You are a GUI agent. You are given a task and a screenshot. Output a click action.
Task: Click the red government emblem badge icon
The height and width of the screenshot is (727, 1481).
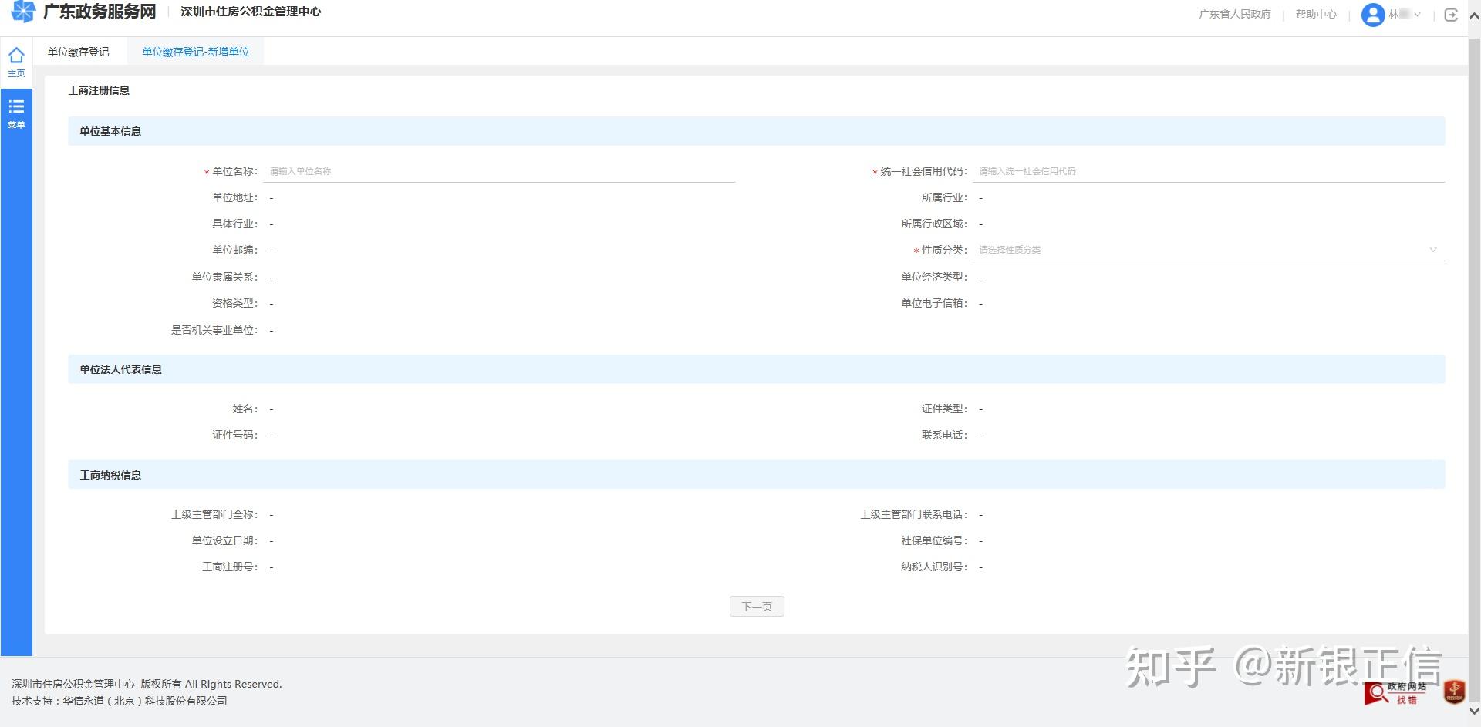point(1455,692)
